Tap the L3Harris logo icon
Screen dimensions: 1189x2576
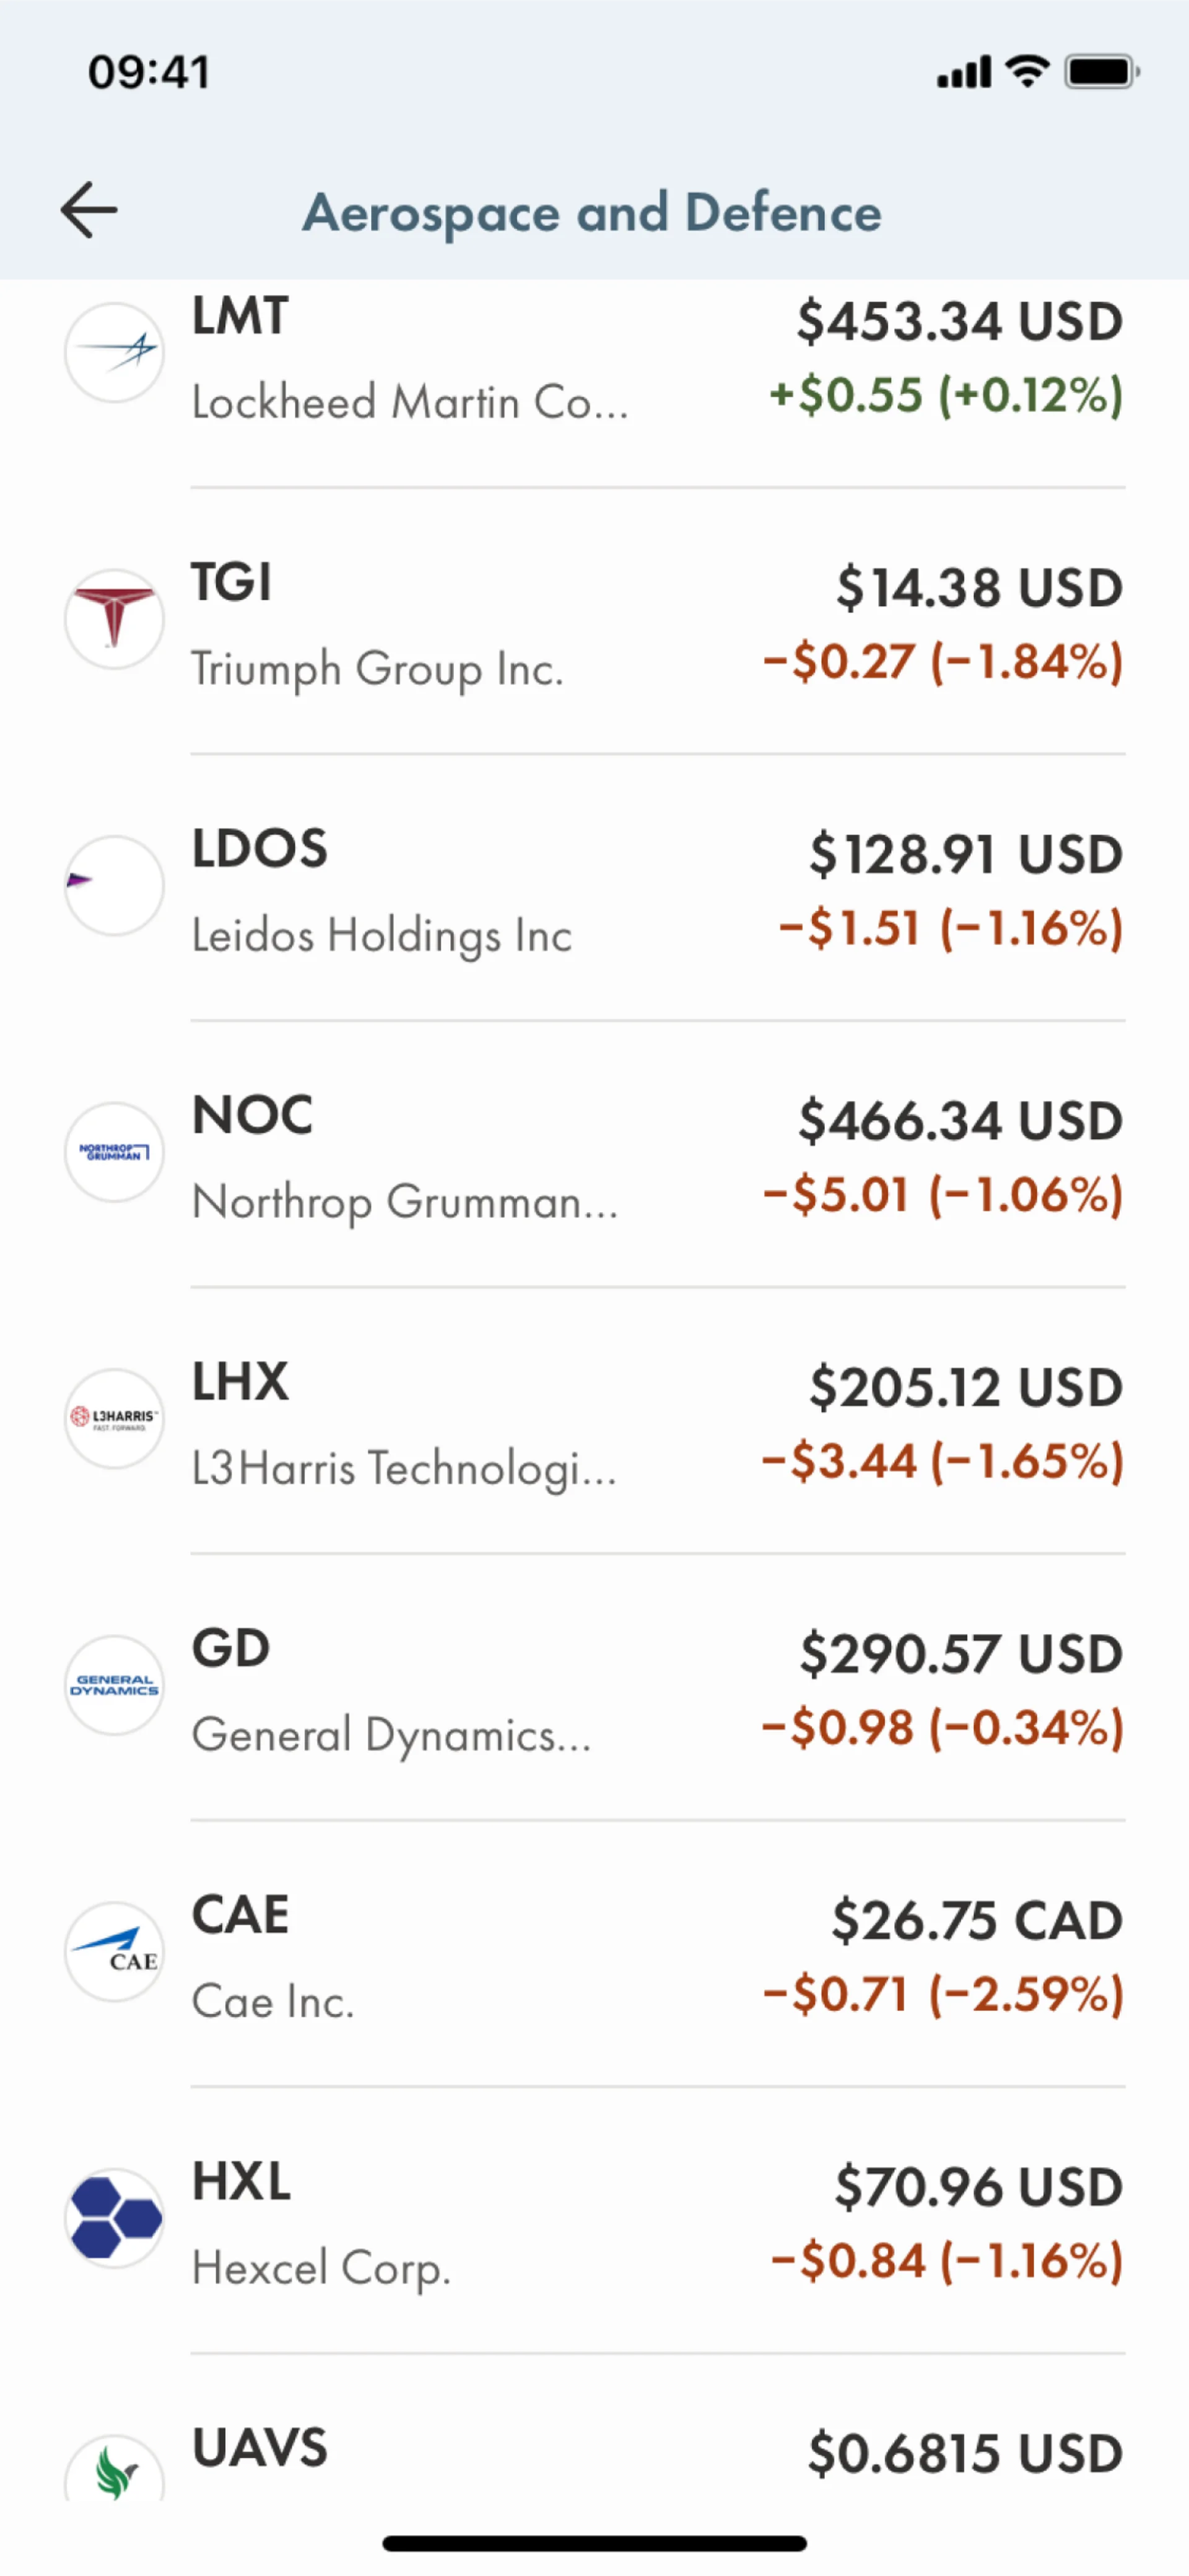(x=115, y=1418)
